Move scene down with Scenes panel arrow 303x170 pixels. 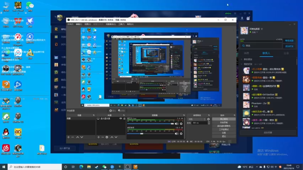(x=82, y=137)
